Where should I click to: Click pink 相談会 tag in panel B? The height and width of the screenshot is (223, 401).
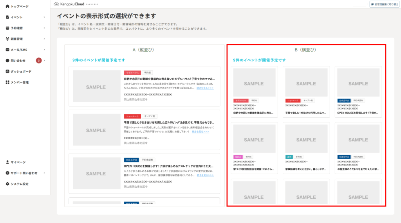pyautogui.click(x=238, y=157)
